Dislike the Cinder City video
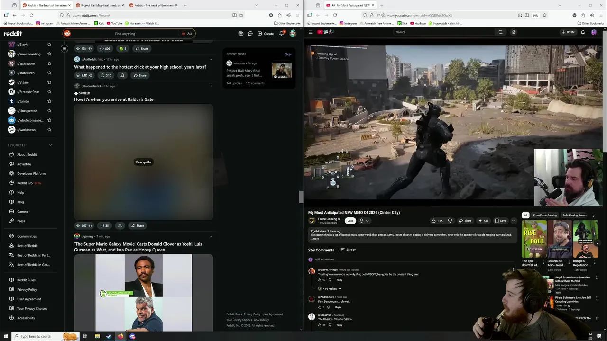 point(450,221)
